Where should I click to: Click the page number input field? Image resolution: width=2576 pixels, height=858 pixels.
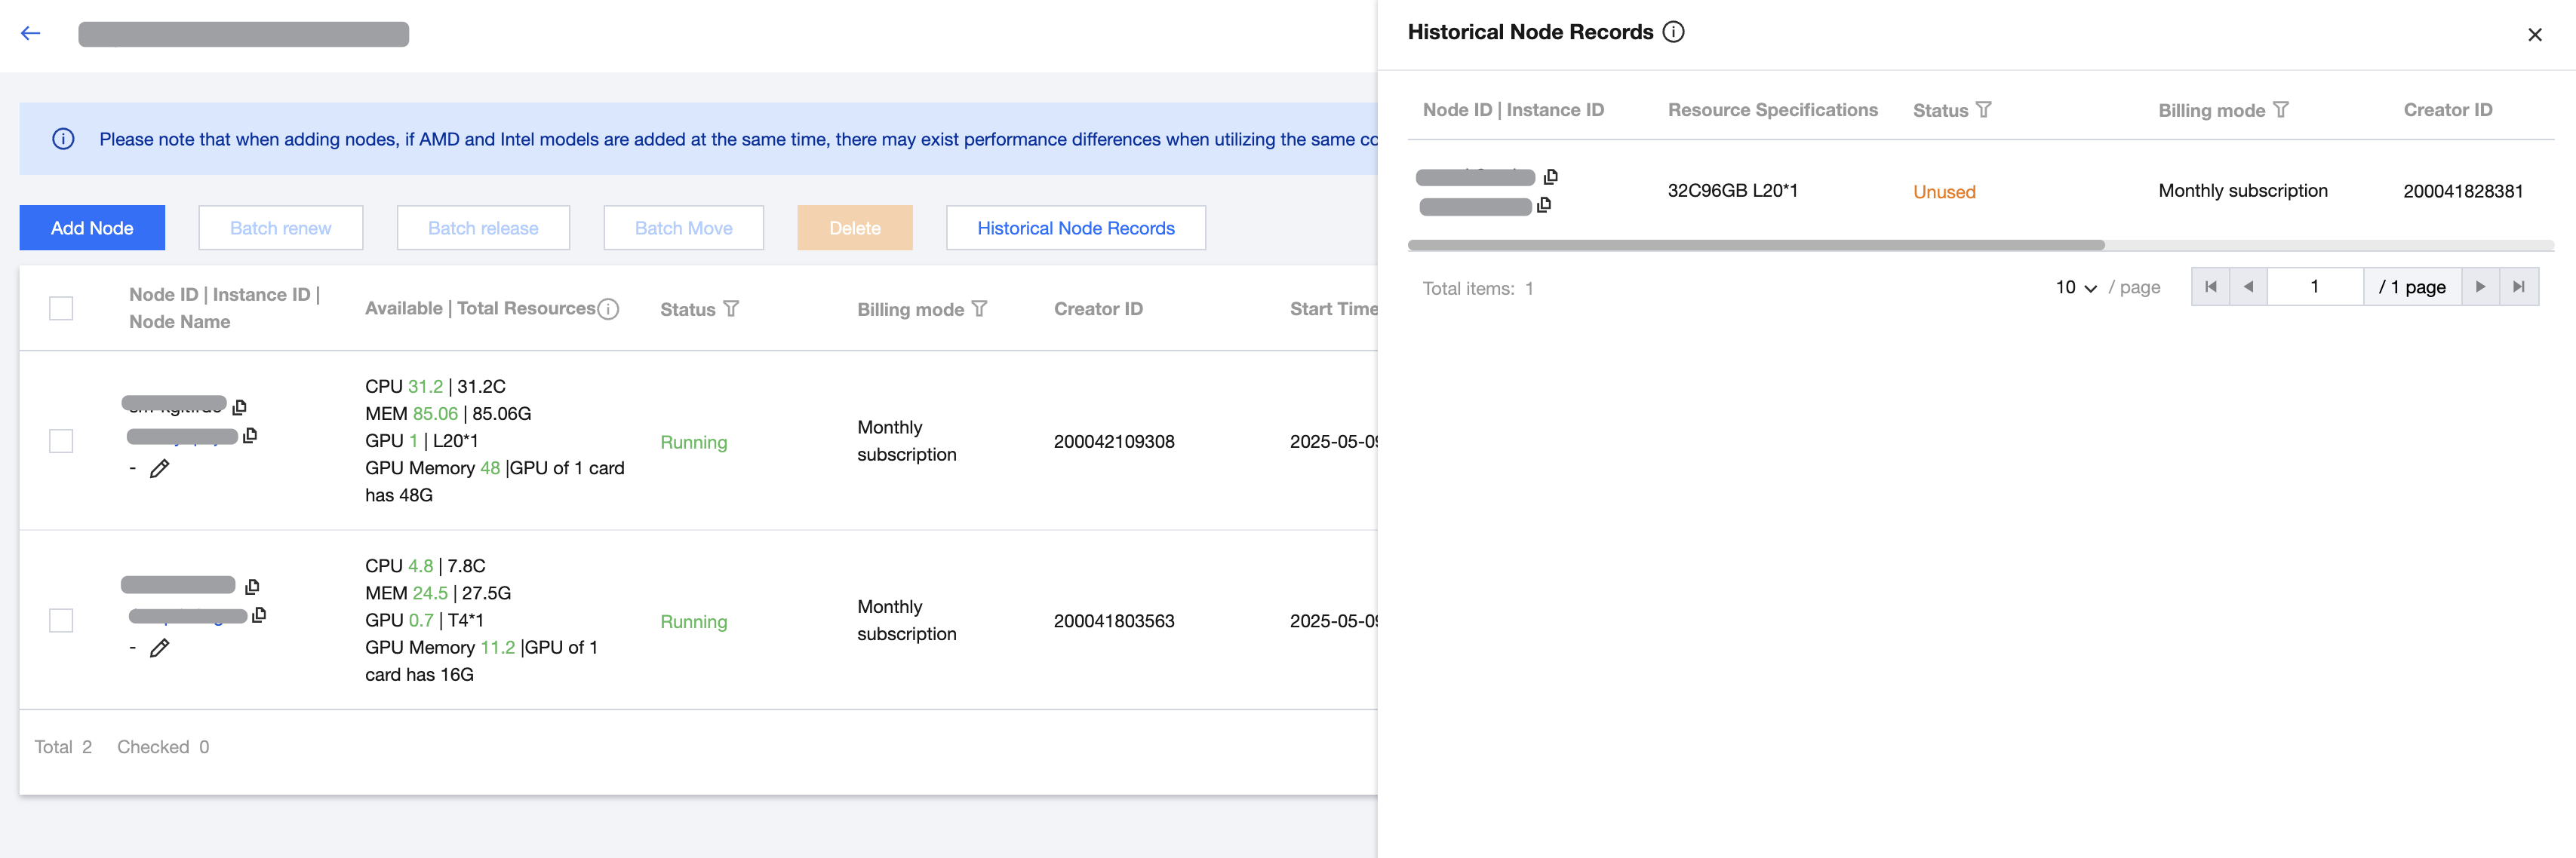(2314, 287)
